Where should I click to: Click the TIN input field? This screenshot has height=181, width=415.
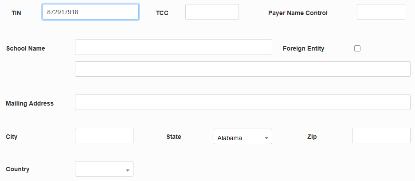pos(90,12)
